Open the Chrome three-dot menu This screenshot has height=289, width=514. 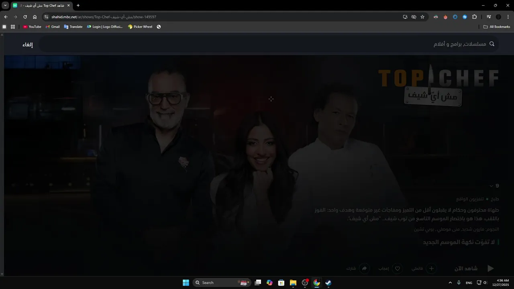[508, 17]
